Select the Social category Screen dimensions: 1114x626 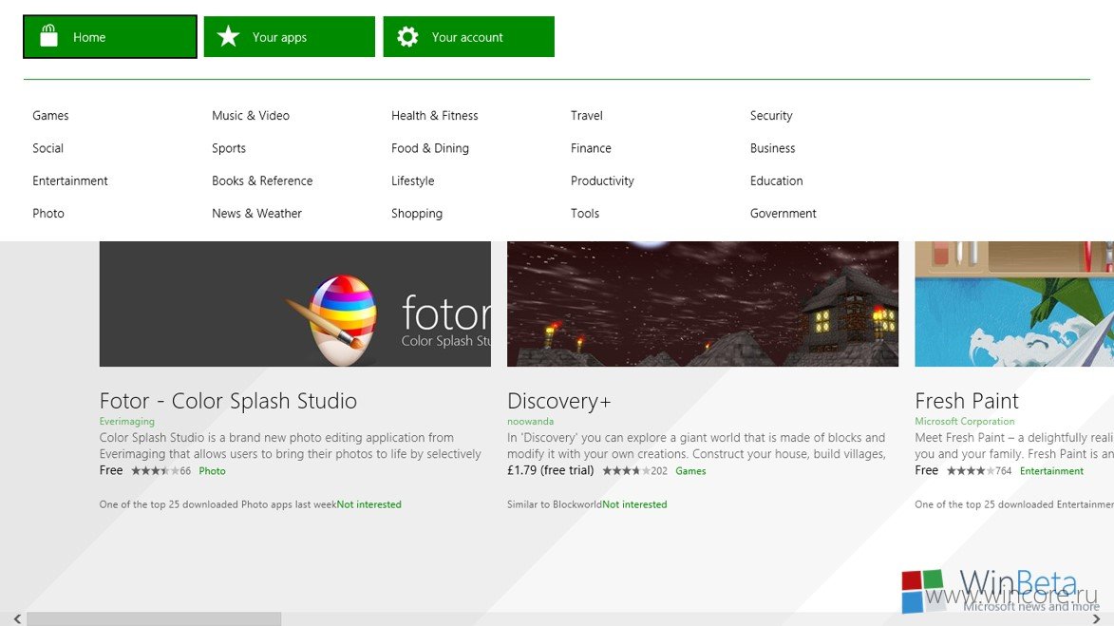(x=47, y=148)
